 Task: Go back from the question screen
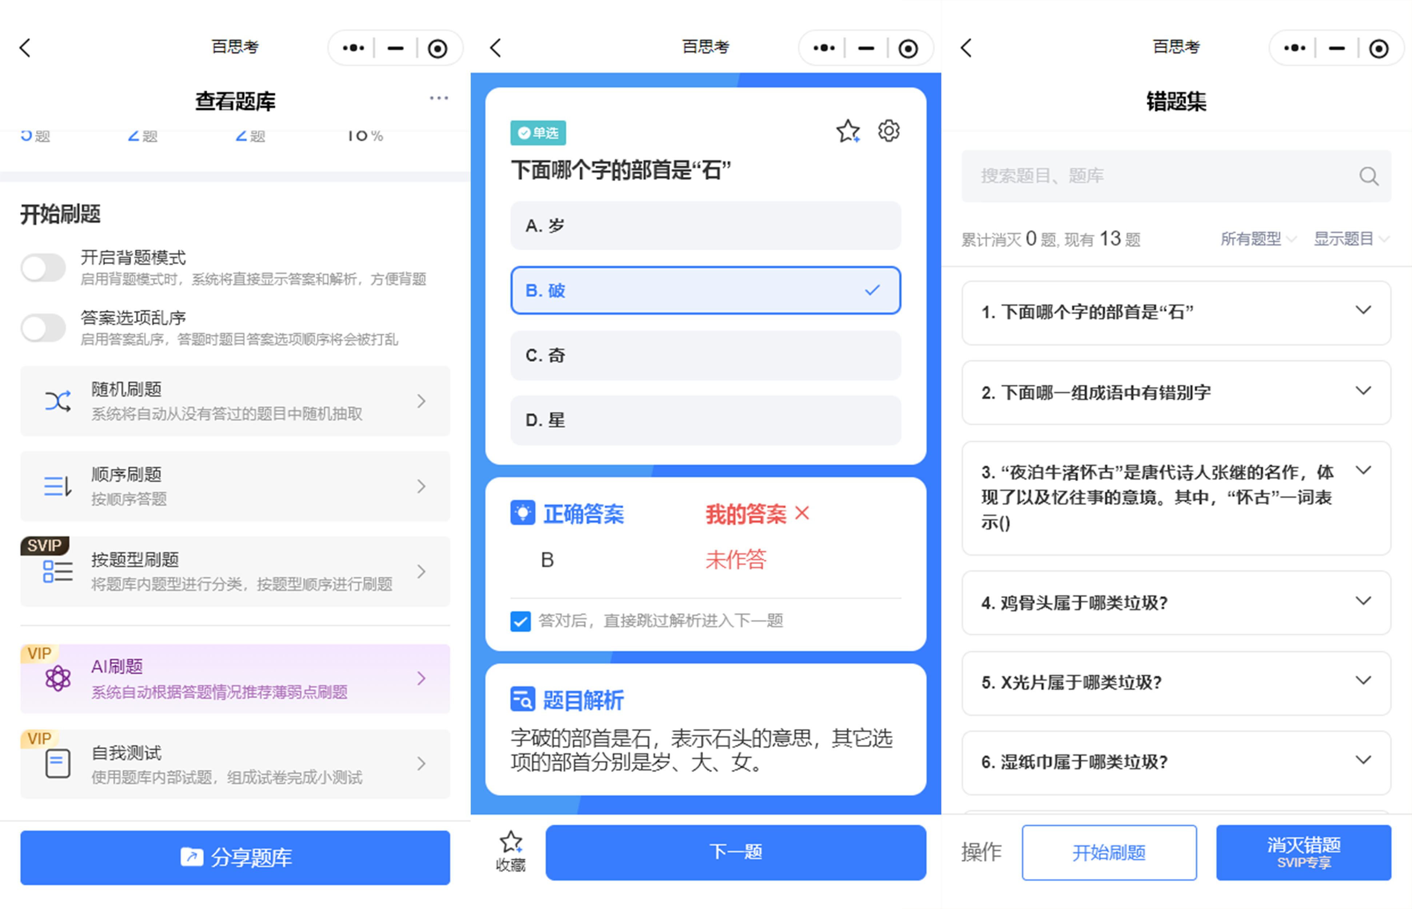tap(495, 48)
